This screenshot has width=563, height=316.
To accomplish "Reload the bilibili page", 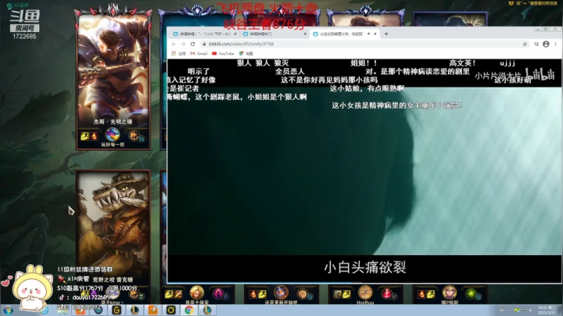I will coord(192,44).
